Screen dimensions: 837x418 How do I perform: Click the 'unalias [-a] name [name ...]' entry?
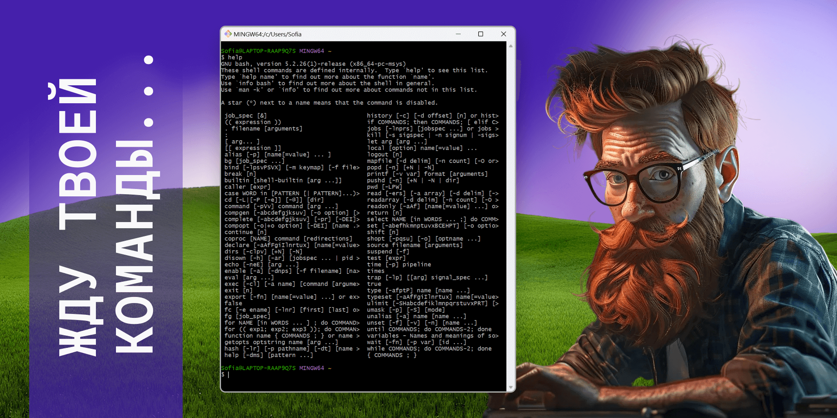(416, 316)
